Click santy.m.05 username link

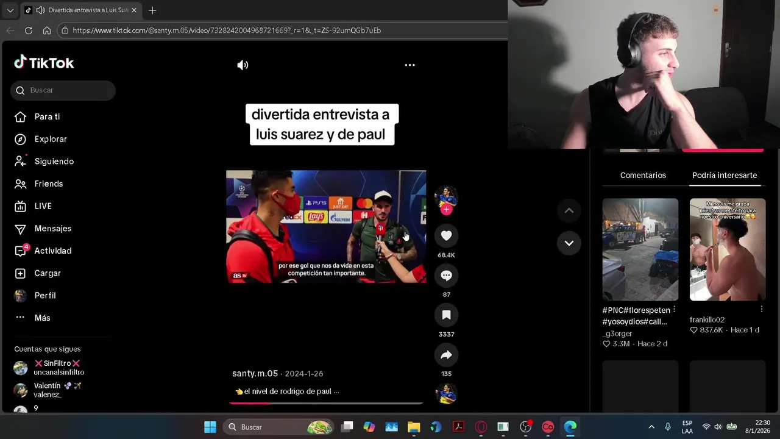(x=255, y=374)
